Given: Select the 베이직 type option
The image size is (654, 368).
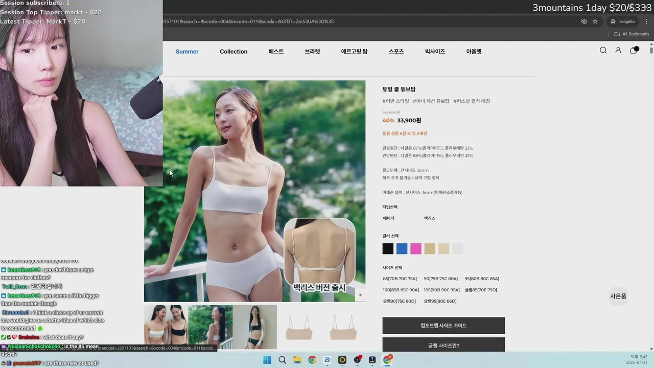Looking at the screenshot, I should pyautogui.click(x=388, y=218).
